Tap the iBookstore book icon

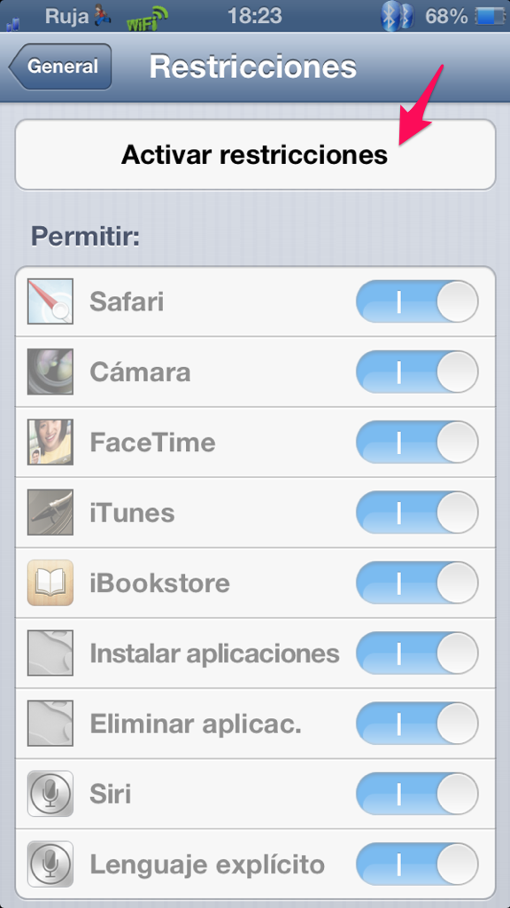tap(50, 583)
